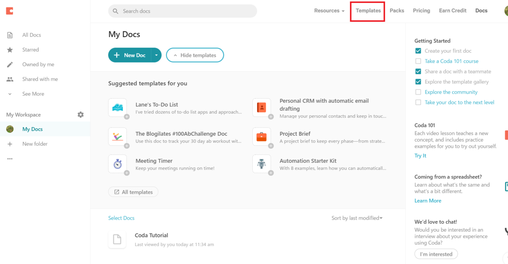This screenshot has width=508, height=264.
Task: Click the All templates button
Action: (133, 192)
